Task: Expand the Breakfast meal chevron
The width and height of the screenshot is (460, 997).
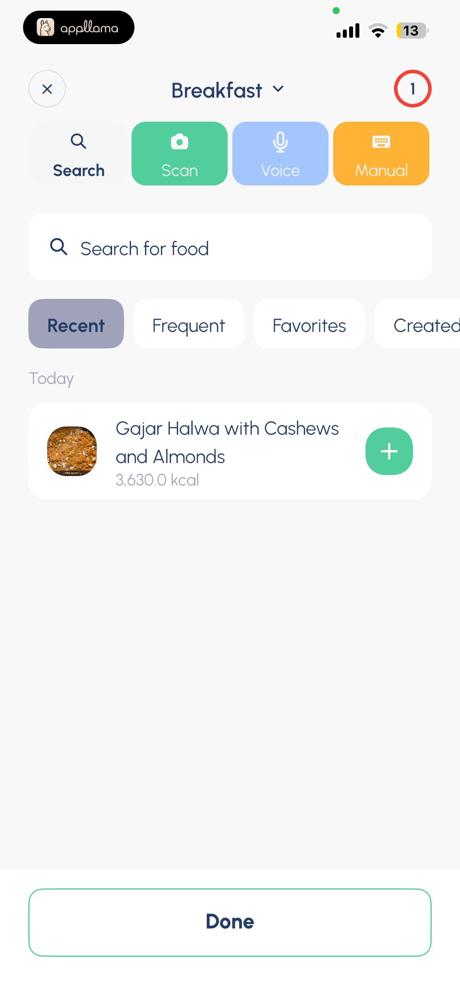Action: (278, 89)
